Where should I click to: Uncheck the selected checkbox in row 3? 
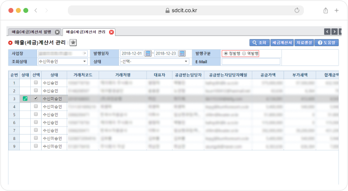coord(36,98)
